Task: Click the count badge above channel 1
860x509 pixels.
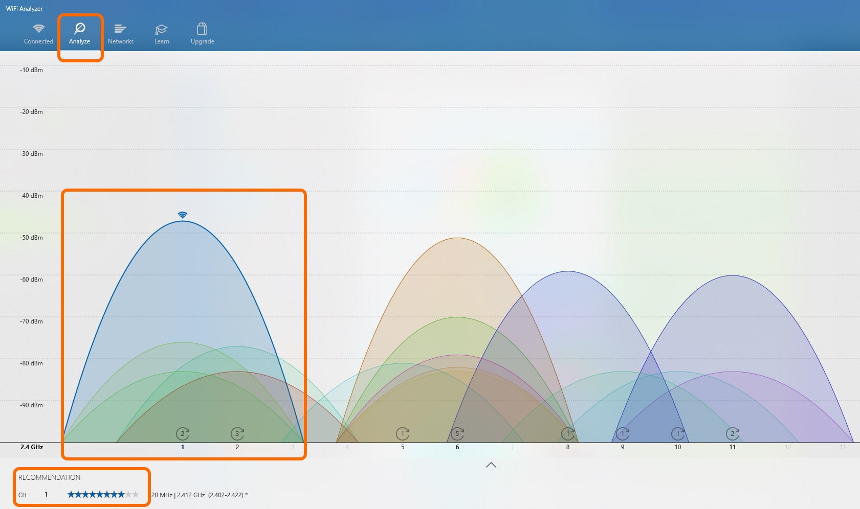Action: 183,433
